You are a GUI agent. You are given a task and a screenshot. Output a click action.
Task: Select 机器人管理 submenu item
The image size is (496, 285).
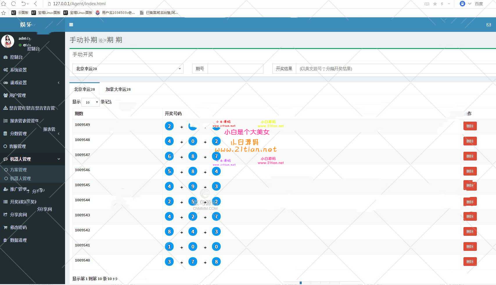tap(20, 178)
